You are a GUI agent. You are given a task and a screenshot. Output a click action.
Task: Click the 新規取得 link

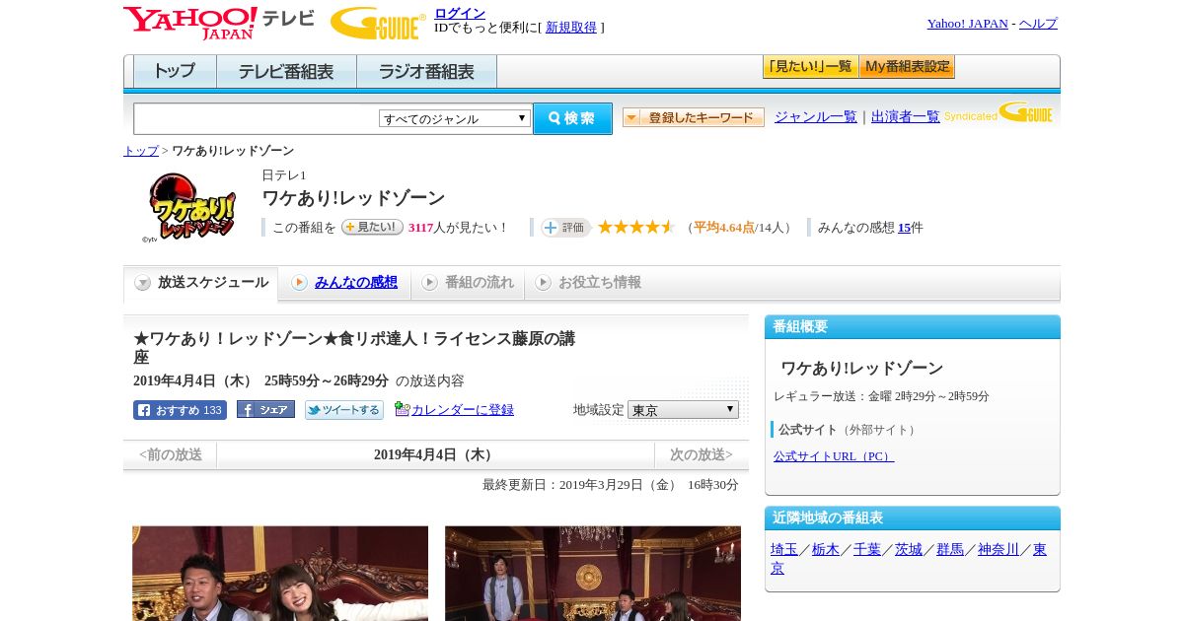coord(571,28)
